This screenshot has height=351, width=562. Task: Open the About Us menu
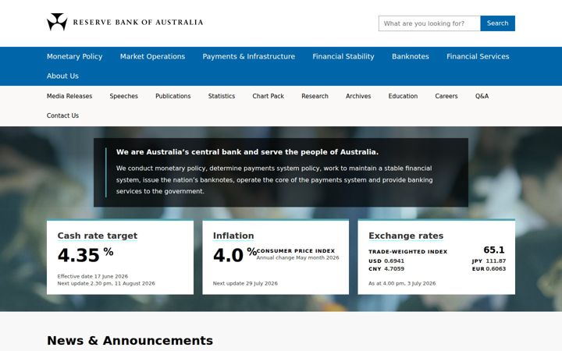[x=62, y=76]
